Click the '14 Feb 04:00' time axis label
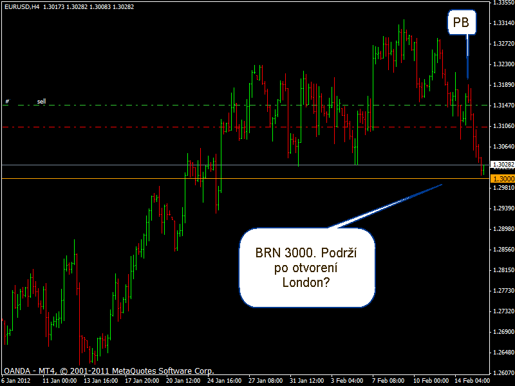 click(x=472, y=381)
